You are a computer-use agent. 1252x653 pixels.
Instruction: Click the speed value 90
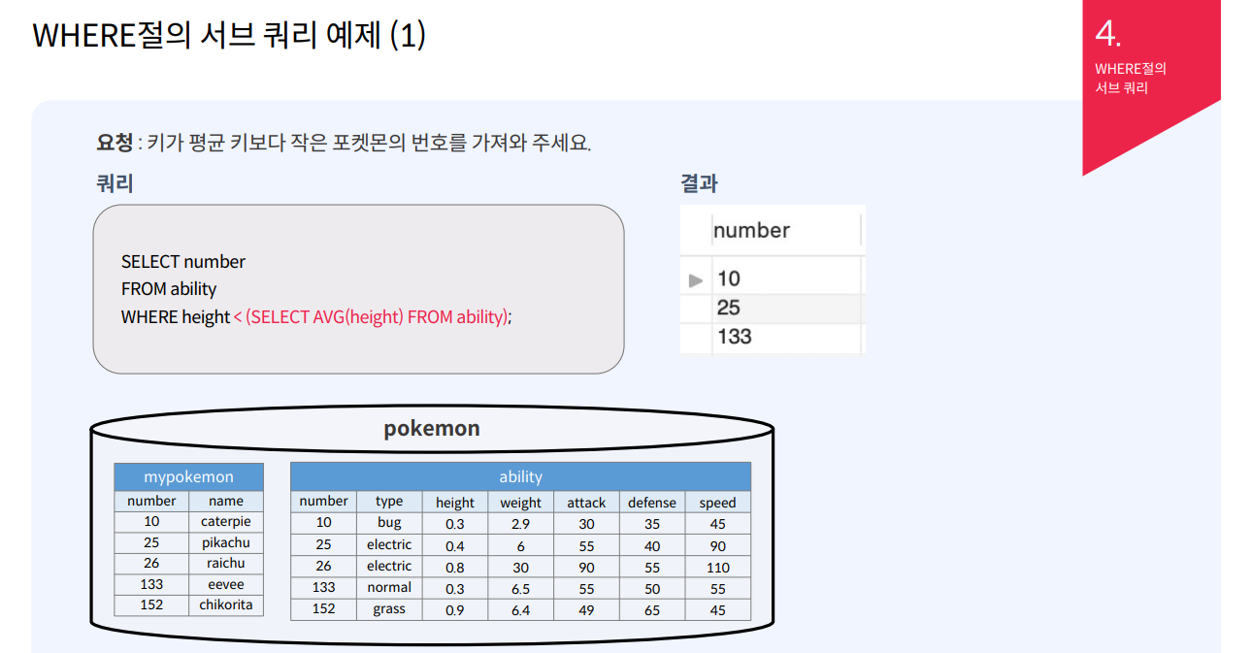[x=718, y=545]
